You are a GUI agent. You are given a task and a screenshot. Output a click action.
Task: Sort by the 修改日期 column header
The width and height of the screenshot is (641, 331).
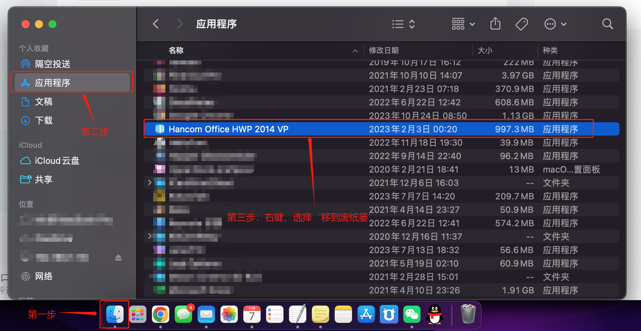384,50
